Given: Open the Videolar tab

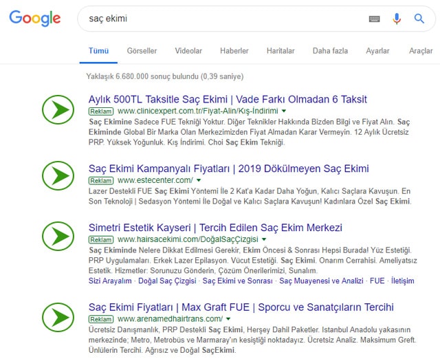Looking at the screenshot, I should coord(188,51).
